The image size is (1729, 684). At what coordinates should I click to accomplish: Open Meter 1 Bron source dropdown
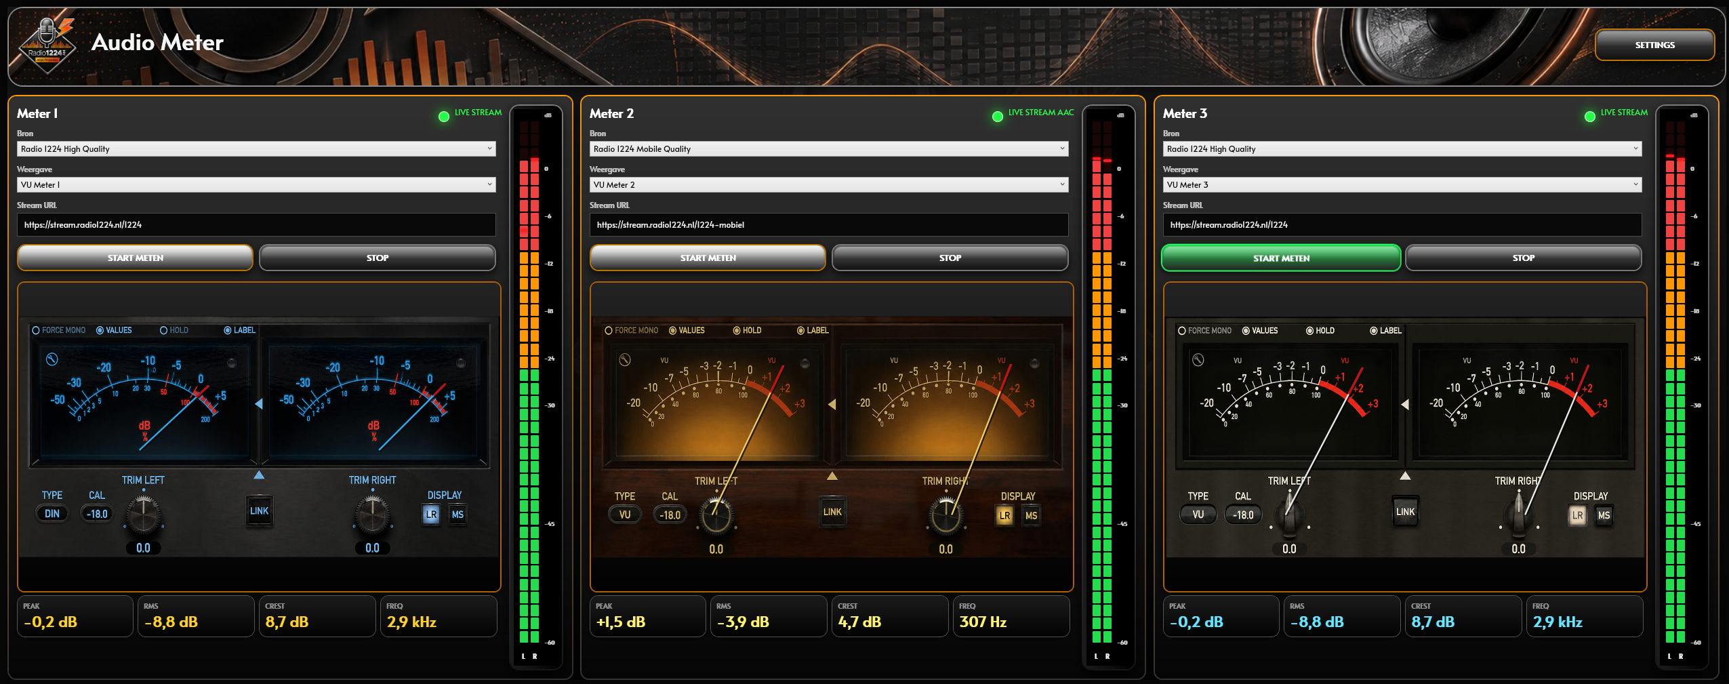coord(256,148)
